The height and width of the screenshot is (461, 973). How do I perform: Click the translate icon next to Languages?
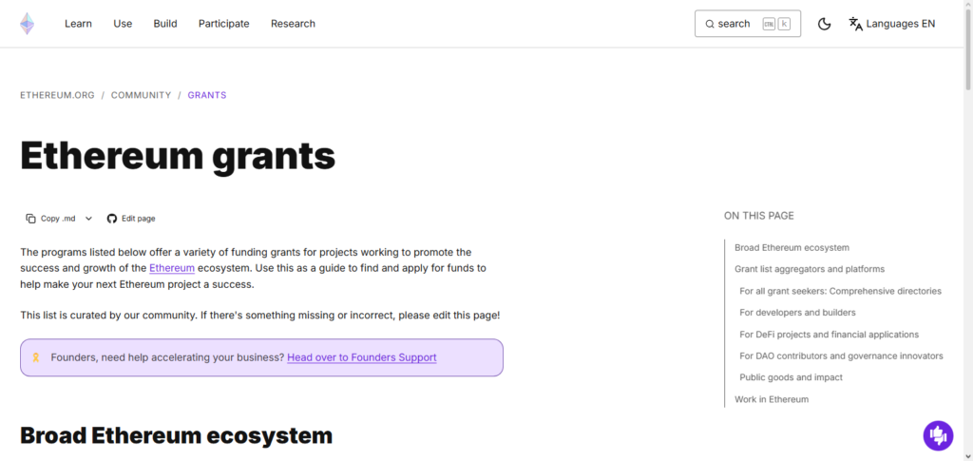pos(856,24)
